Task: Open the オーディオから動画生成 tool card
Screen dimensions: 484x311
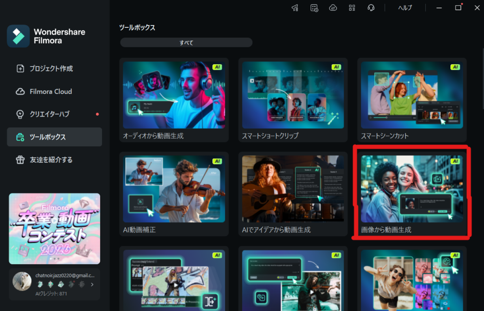Action: click(x=174, y=100)
